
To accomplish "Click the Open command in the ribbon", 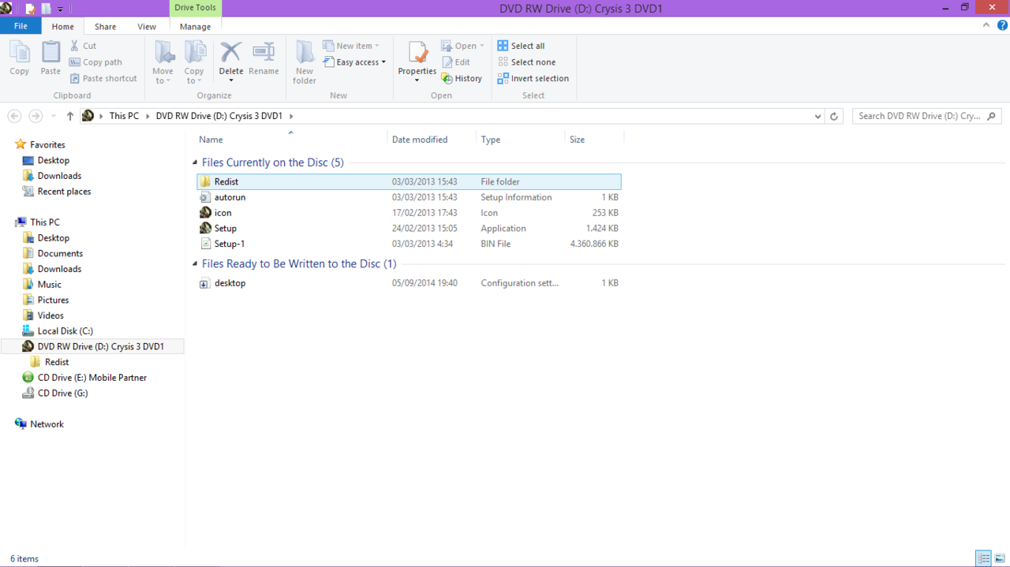I will (462, 46).
